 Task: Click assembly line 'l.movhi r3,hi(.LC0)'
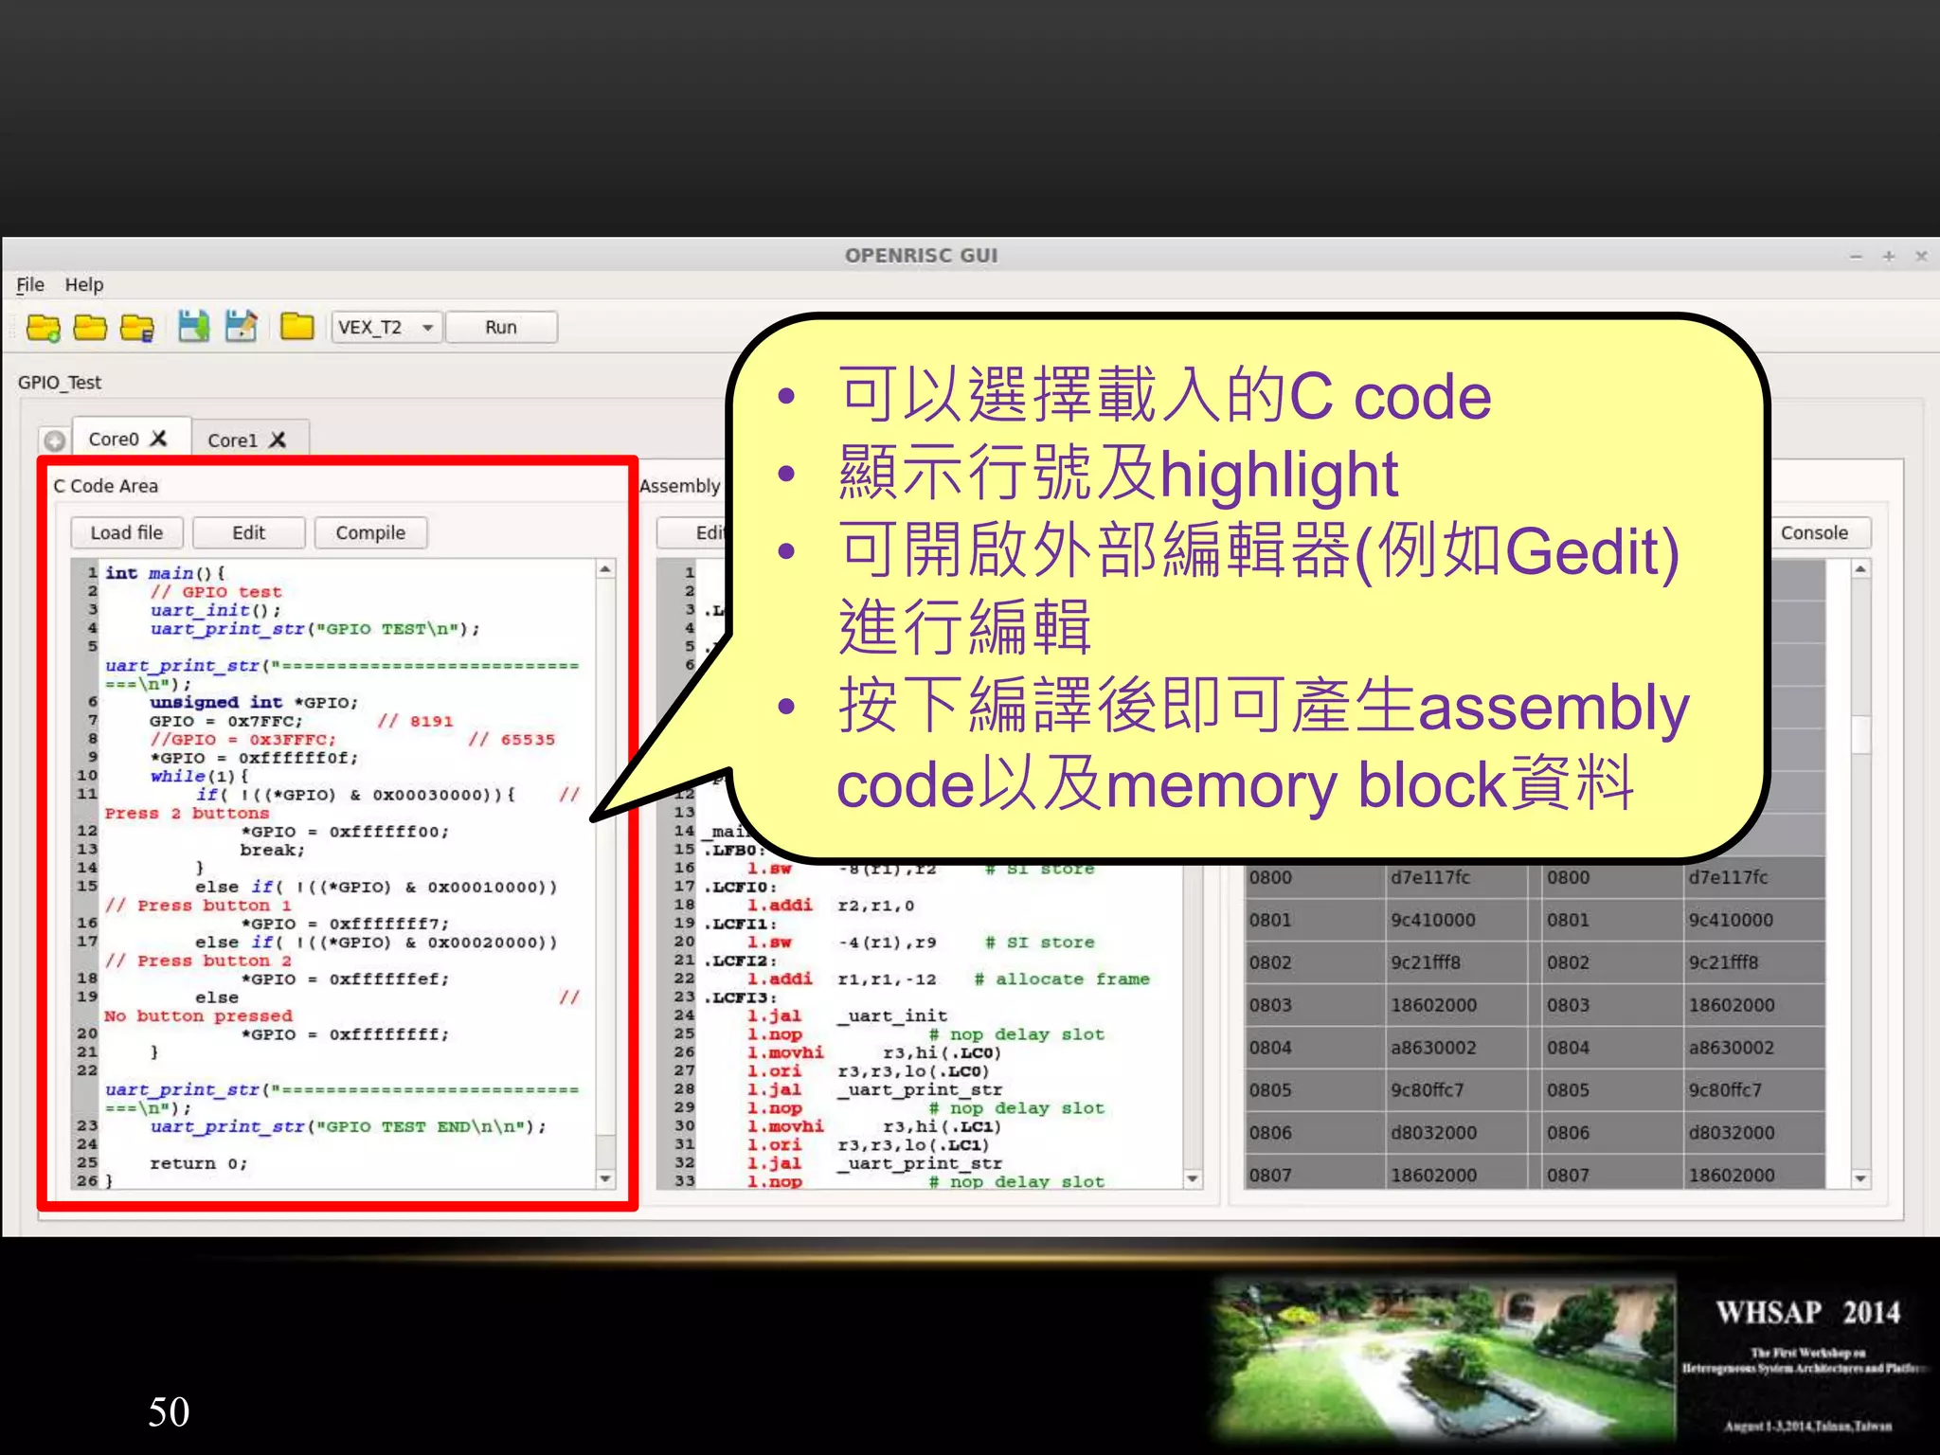point(873,1052)
